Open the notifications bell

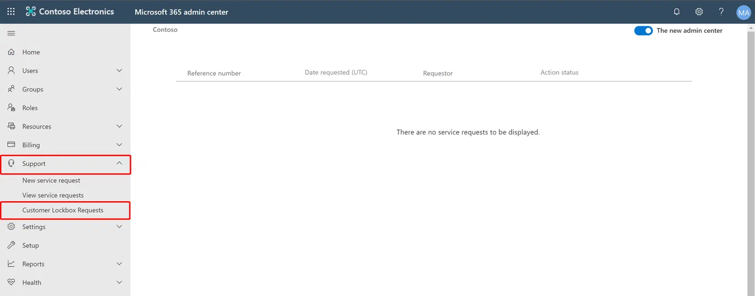677,12
